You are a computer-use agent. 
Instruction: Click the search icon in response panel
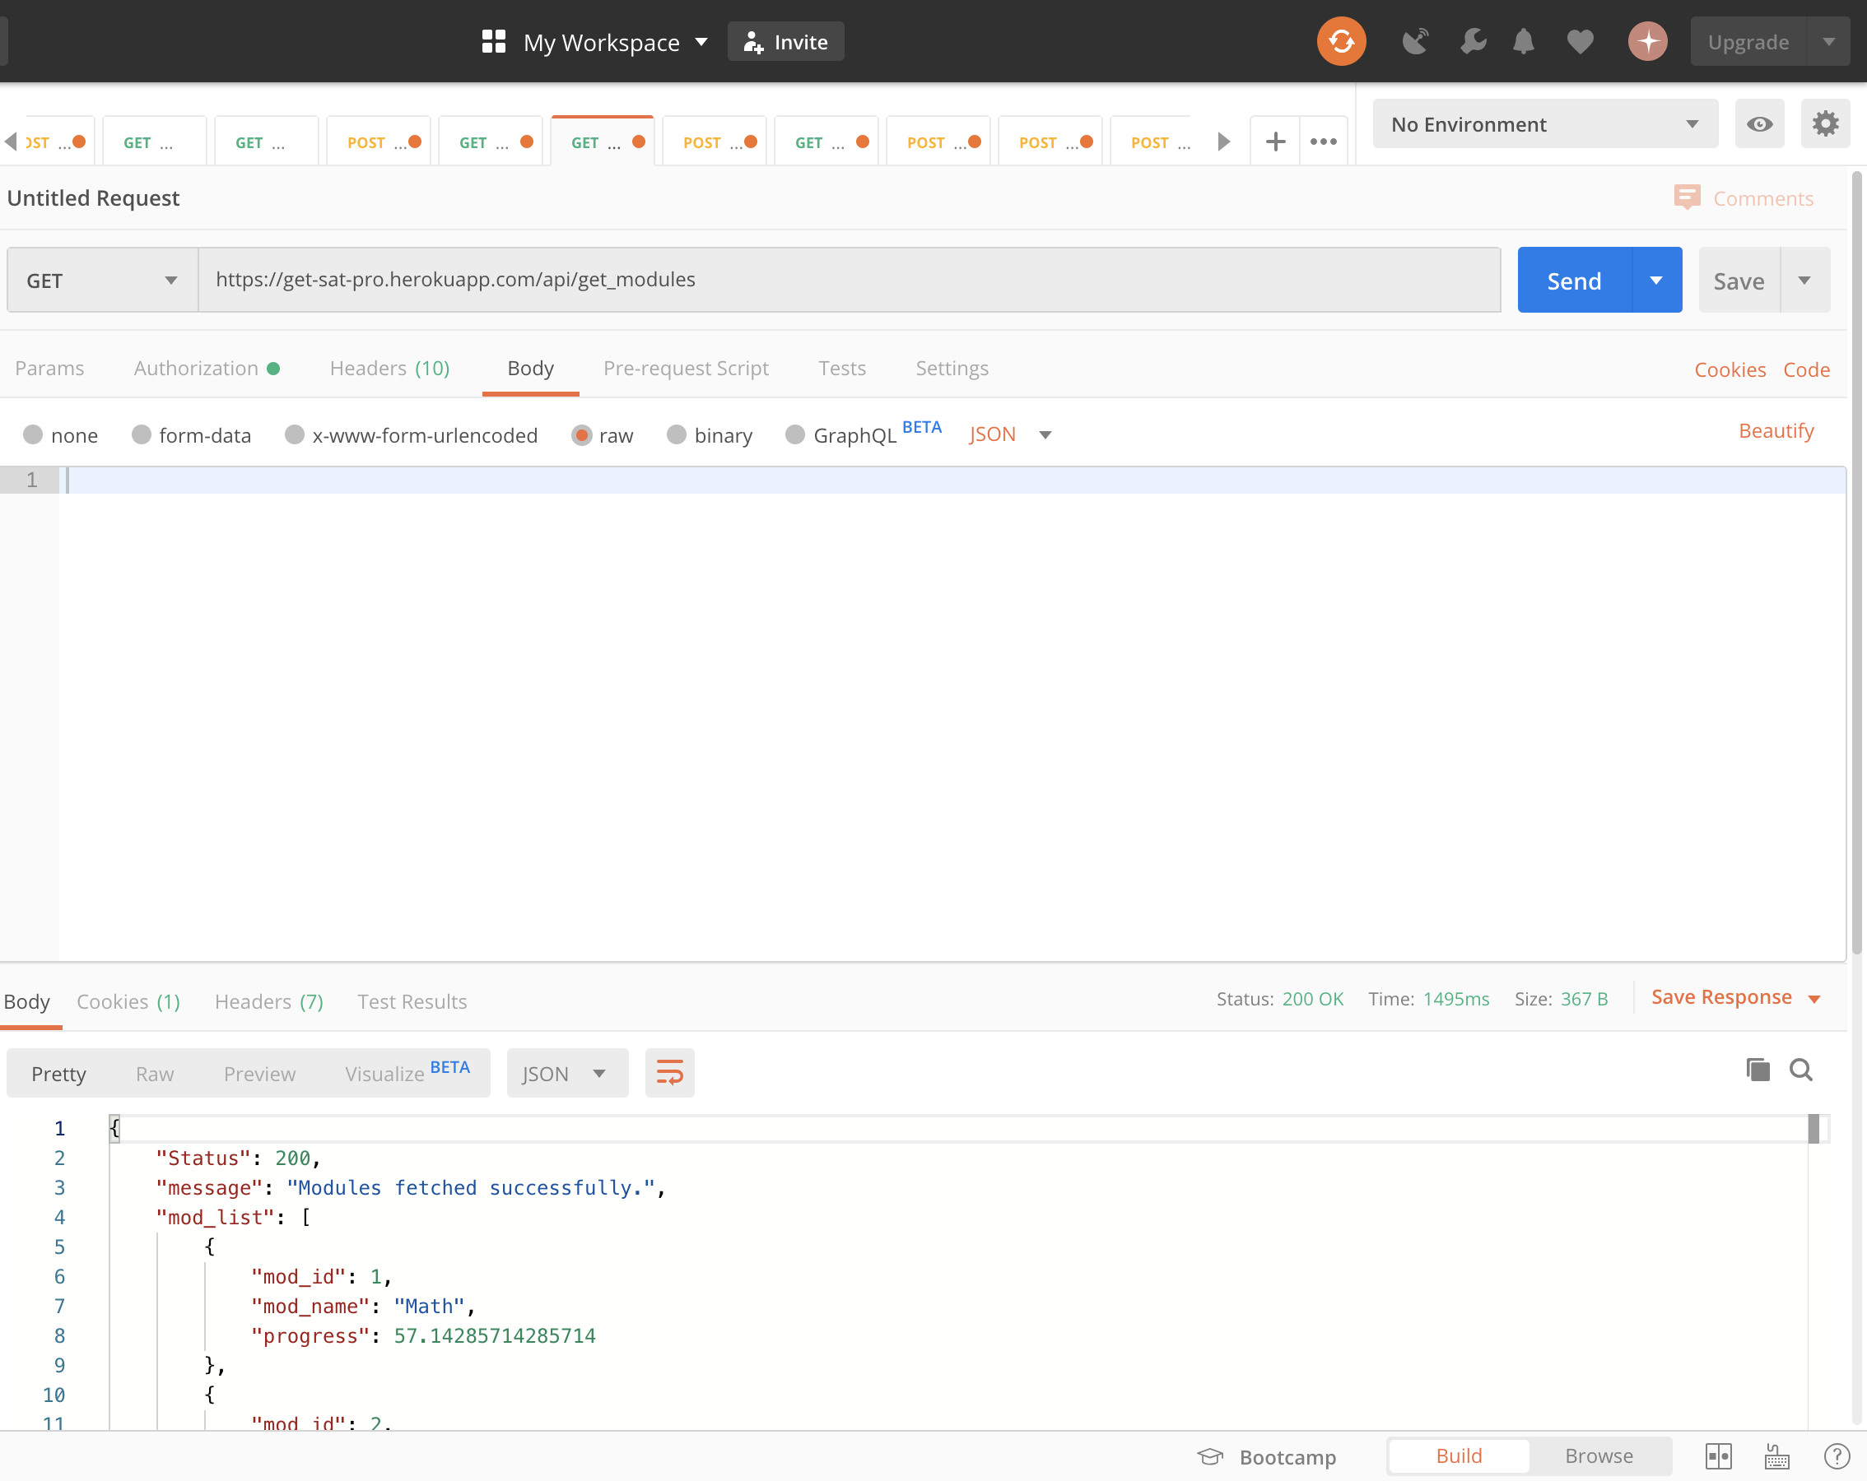click(x=1802, y=1072)
